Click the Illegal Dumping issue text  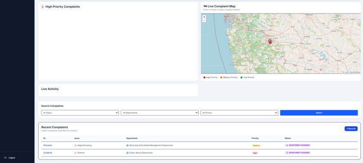pyautogui.click(x=85, y=145)
